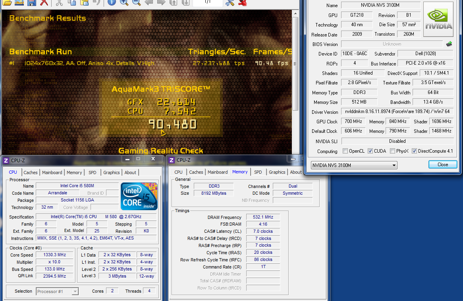
Task: Start slideshow from the filmstrip toolbar icon
Action: pyautogui.click(x=19, y=3)
